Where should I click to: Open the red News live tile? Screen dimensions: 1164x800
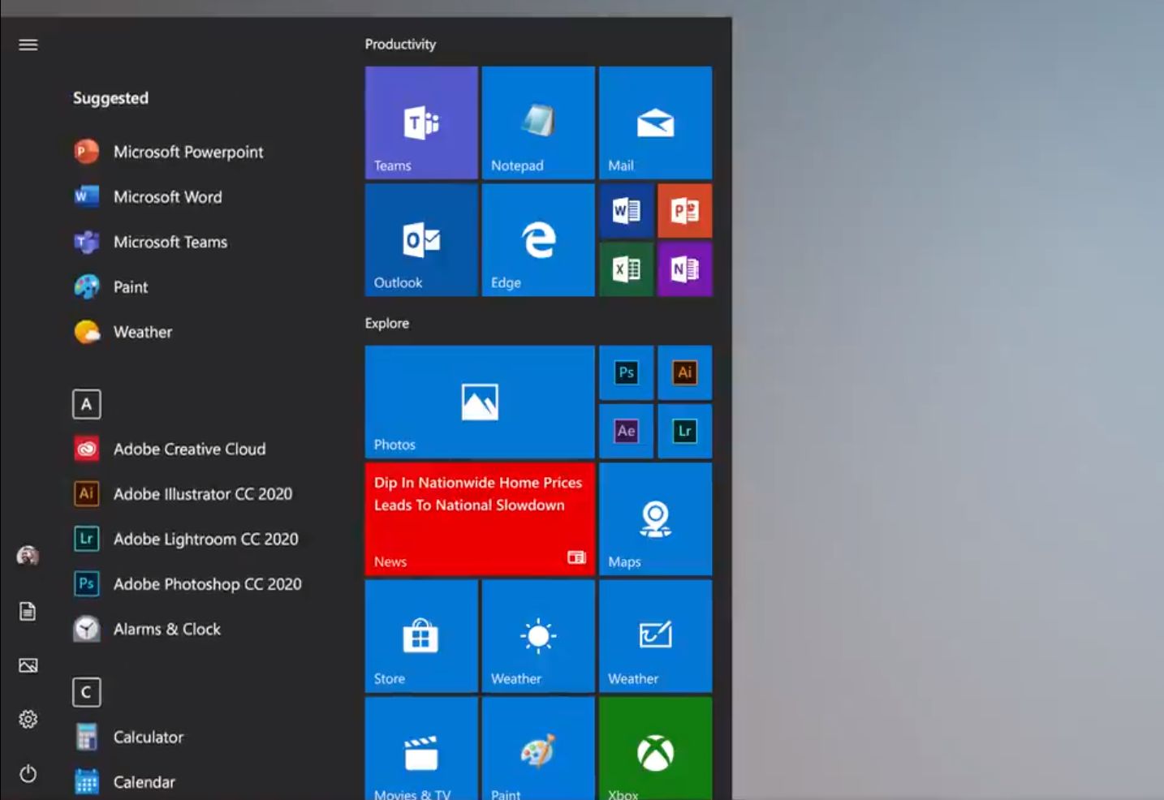pyautogui.click(x=480, y=519)
